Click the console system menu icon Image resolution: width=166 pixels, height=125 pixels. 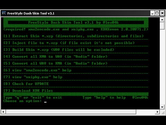pyautogui.click(x=4, y=13)
